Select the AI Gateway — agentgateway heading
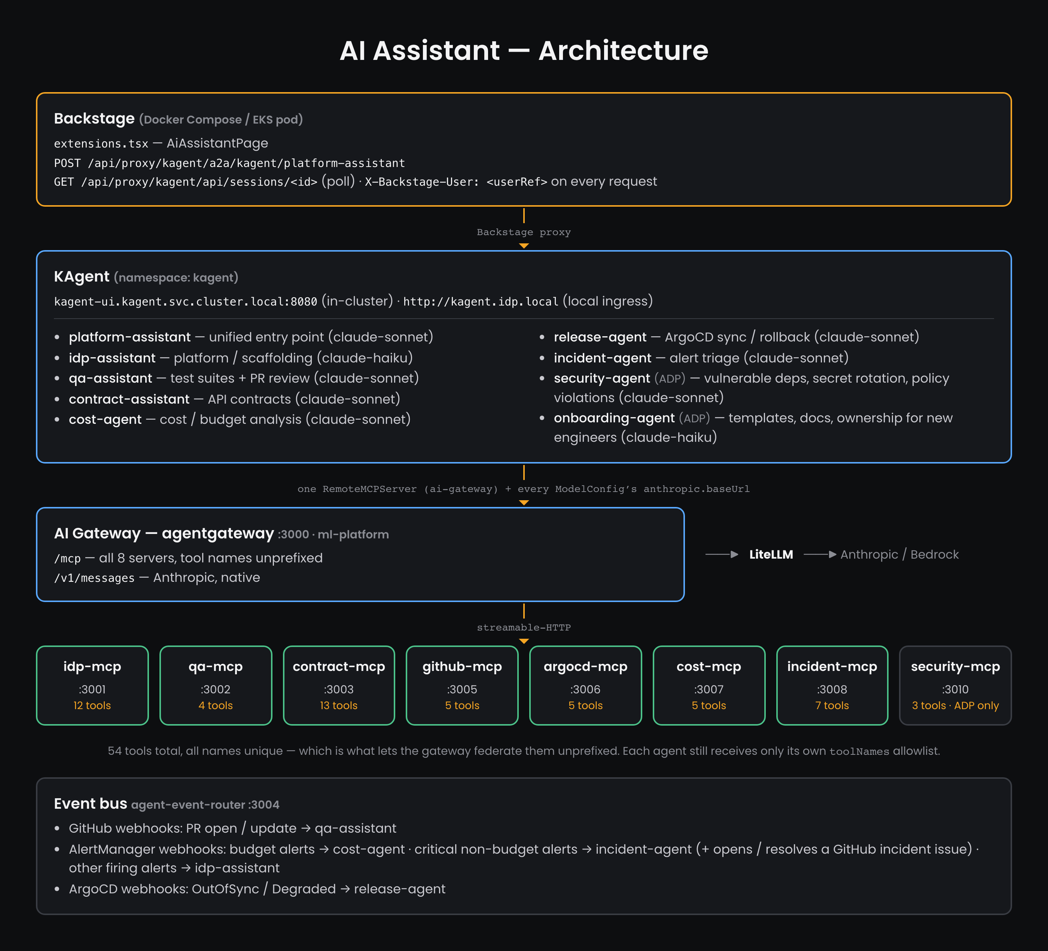The width and height of the screenshot is (1048, 951). (x=164, y=533)
